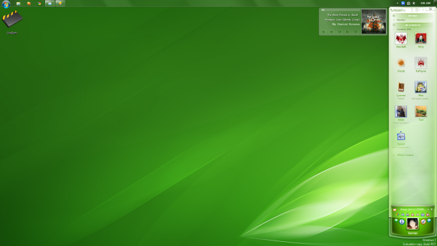The image size is (437, 246).
Task: Open chat with contact Ted
Action: (421, 111)
